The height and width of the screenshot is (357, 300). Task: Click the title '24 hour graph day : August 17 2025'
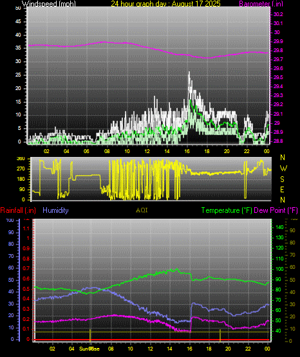click(x=165, y=4)
